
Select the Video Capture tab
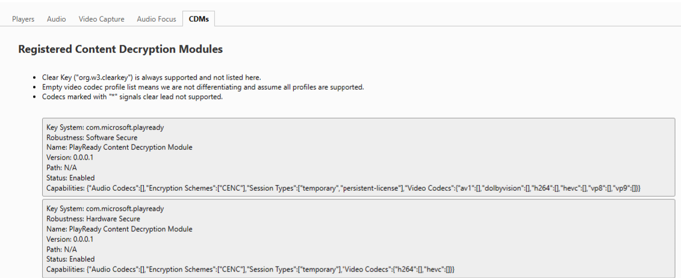point(101,19)
